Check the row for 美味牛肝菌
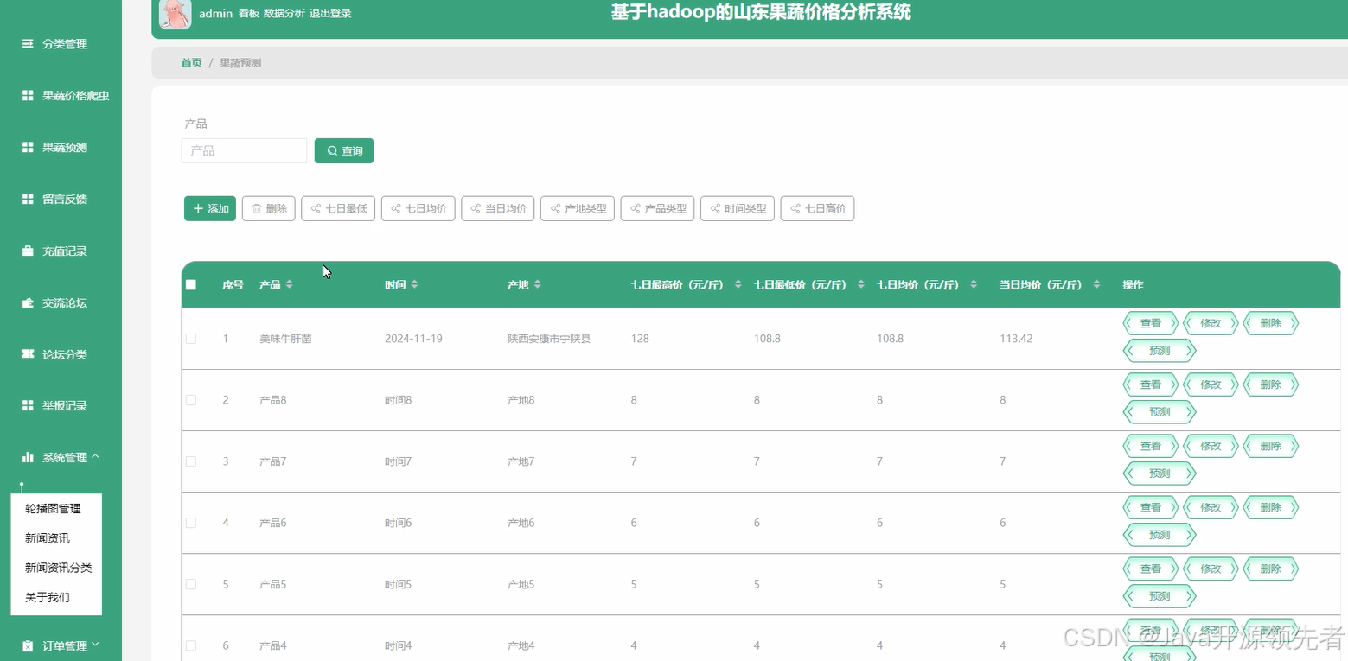1348x661 pixels. [191, 339]
